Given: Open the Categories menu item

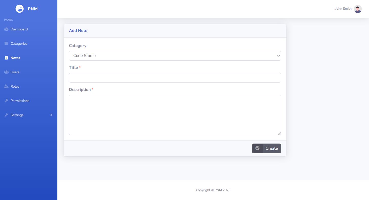Looking at the screenshot, I should click(19, 44).
